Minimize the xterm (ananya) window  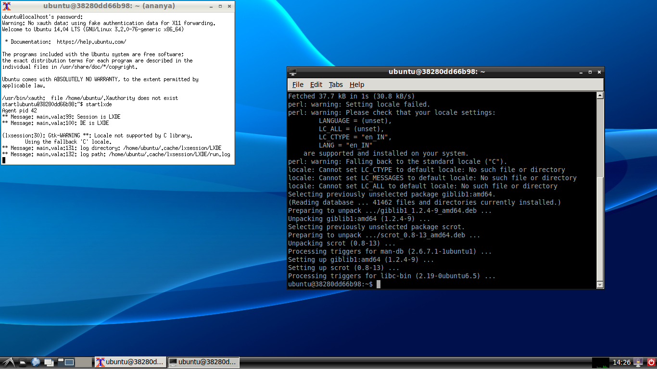coord(211,6)
